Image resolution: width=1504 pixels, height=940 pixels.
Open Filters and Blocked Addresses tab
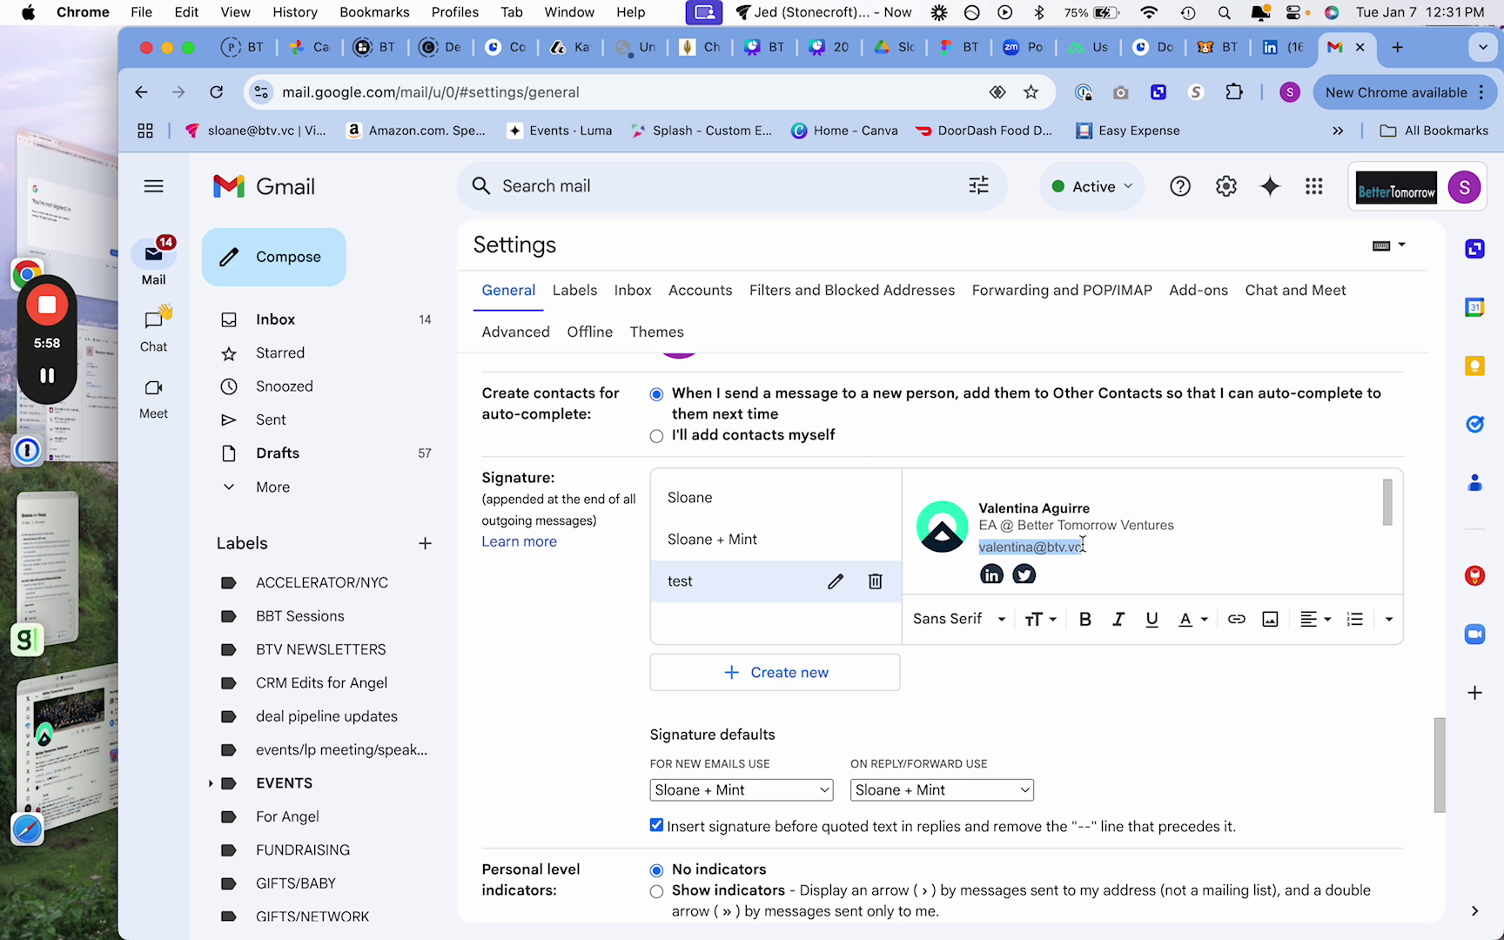(x=852, y=290)
